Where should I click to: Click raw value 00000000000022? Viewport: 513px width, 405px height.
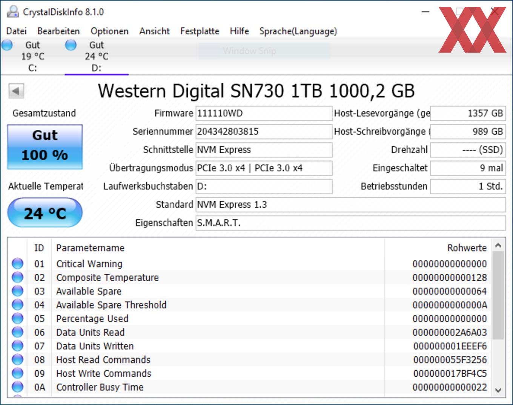tap(450, 387)
